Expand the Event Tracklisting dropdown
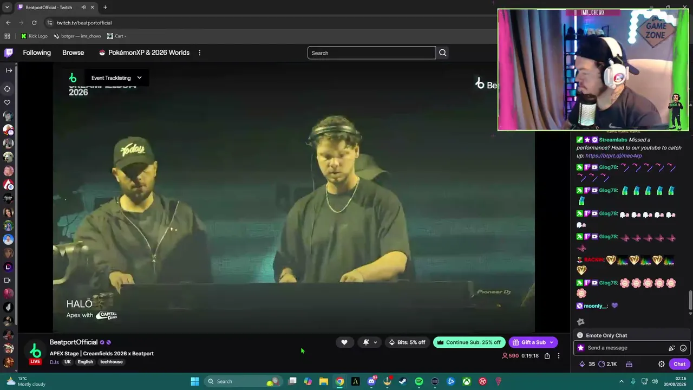 (116, 78)
